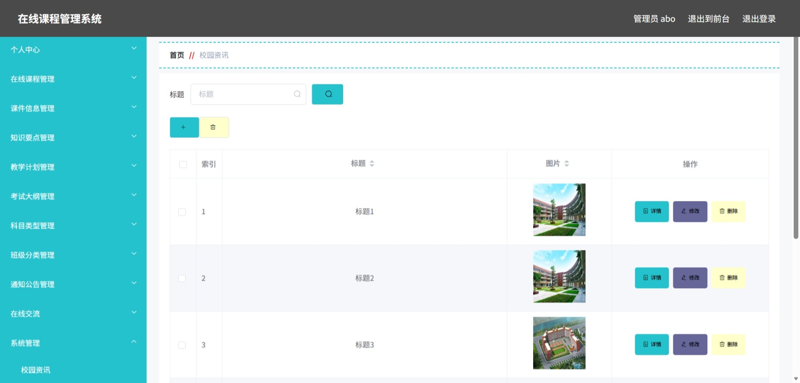Click the yellow batch delete trash button
The image size is (800, 383).
(214, 127)
